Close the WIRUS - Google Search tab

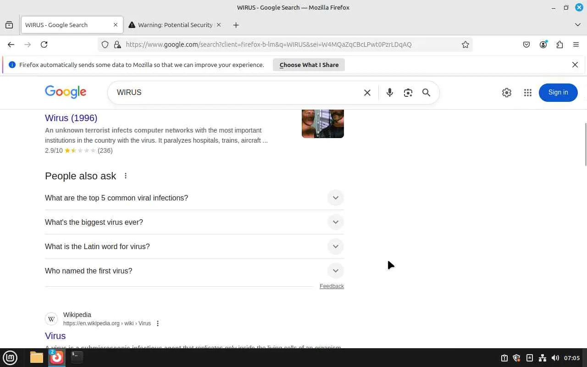tap(116, 25)
